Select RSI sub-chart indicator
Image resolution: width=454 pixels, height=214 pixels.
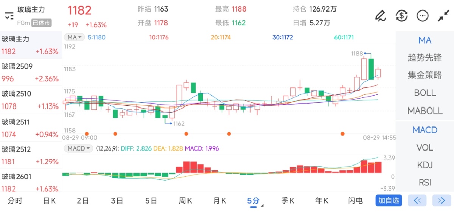tap(424, 183)
